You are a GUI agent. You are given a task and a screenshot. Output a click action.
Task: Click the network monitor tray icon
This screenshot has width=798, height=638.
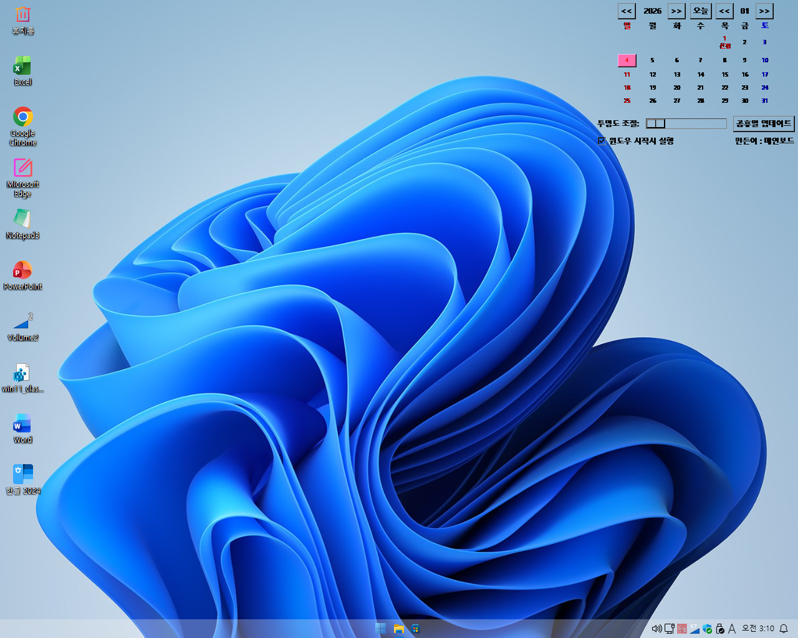click(x=670, y=629)
